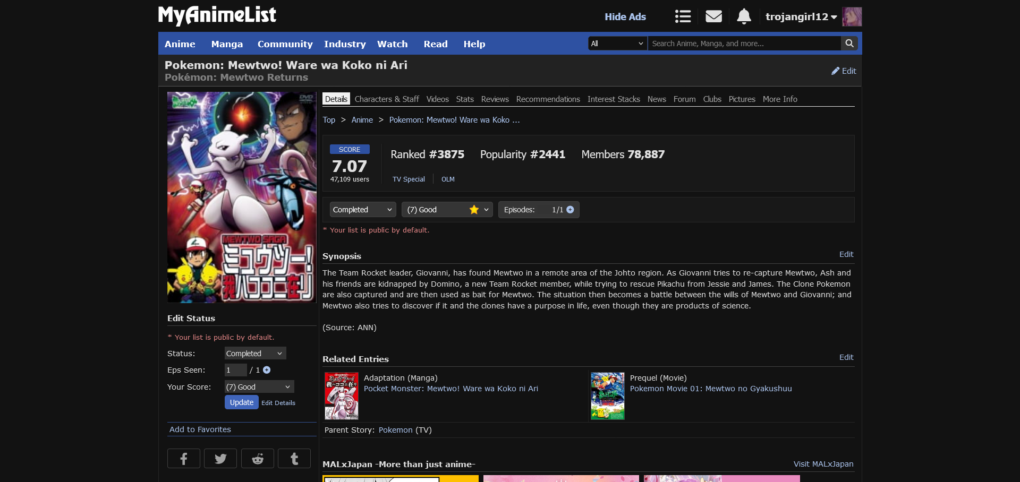This screenshot has height=482, width=1020.
Task: Open the Manga navigation menu
Action: (x=227, y=44)
